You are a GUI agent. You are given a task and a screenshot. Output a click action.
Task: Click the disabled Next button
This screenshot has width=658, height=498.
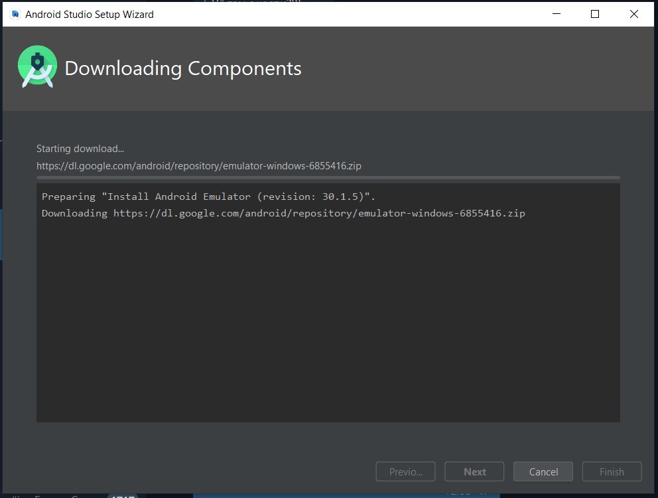(474, 471)
